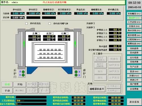
Task: Click the right green door arrow indicator
Action: pos(75,43)
